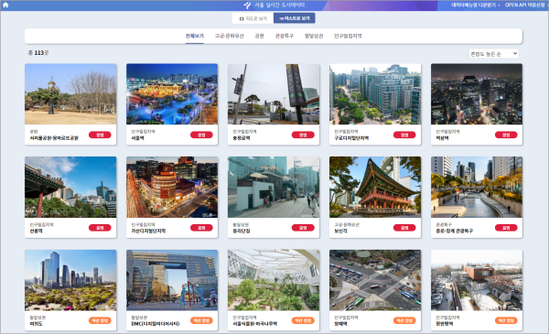Open the data manual download link
Image resolution: width=549 pixels, height=334 pixels.
pyautogui.click(x=475, y=5)
